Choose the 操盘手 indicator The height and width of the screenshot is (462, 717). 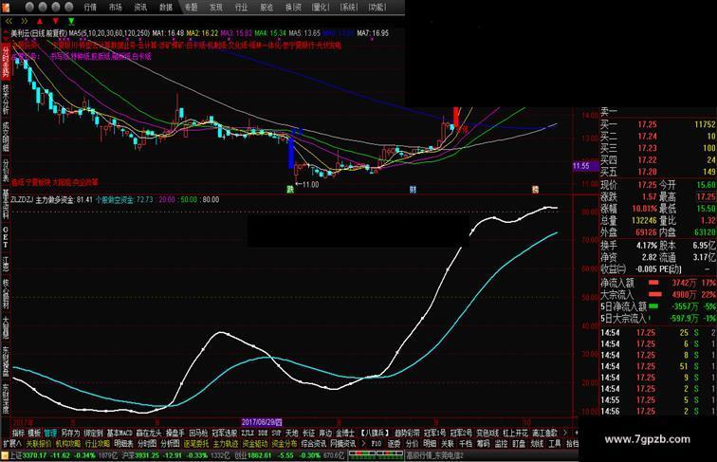(175, 433)
